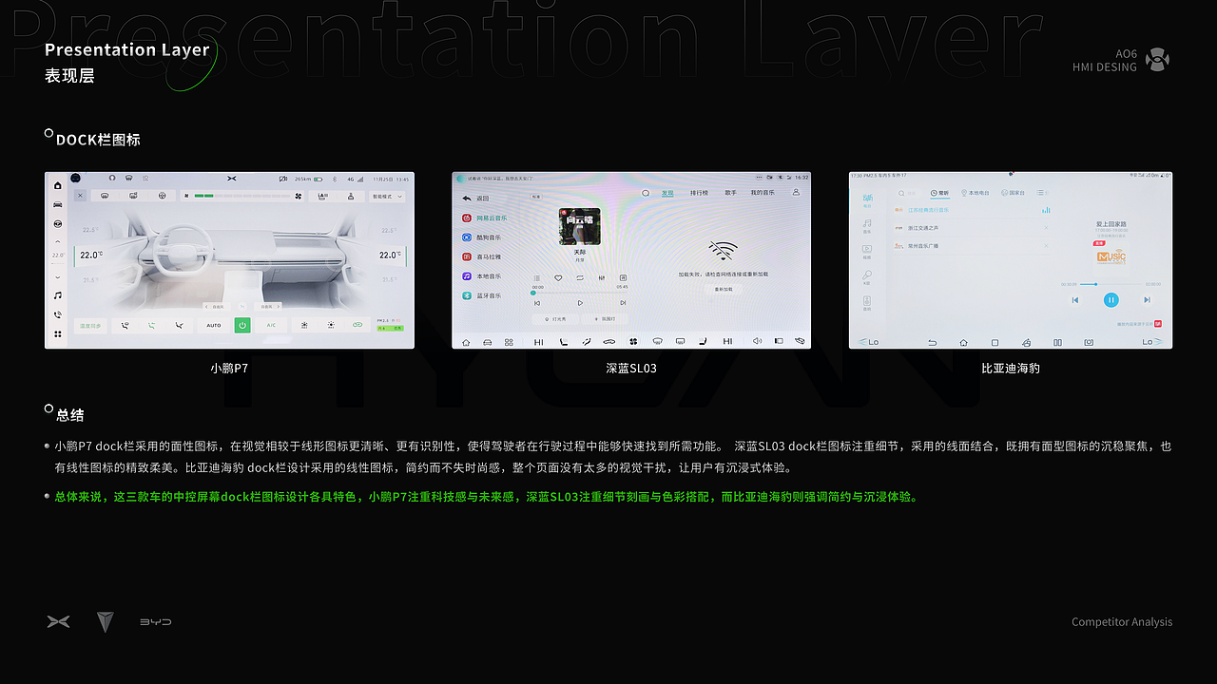Open 视频 video icon in BYD sidebar
Screen dimensions: 1217x684
[867, 252]
